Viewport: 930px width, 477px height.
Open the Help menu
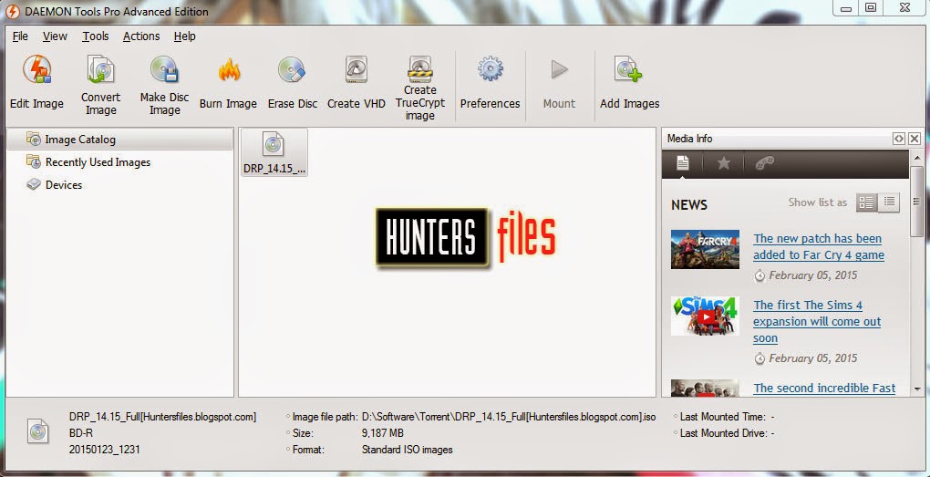184,36
